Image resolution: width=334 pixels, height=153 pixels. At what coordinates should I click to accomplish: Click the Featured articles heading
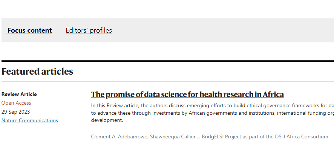37,71
